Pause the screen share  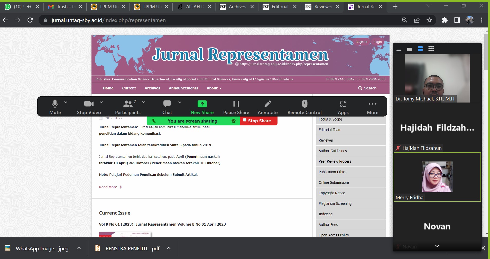coord(236,107)
